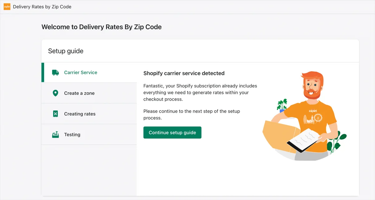Click the Zapiet logo on the orange t-shirt
This screenshot has width=375, height=200.
point(313,111)
